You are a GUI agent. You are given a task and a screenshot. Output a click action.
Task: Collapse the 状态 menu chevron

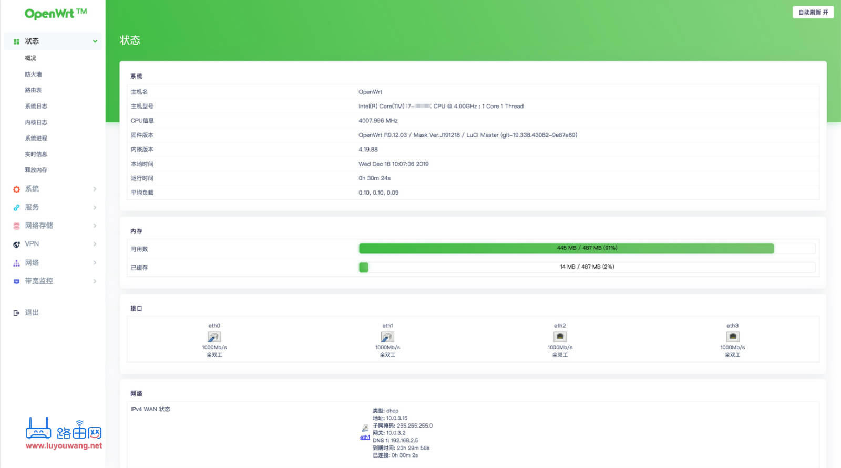click(95, 41)
